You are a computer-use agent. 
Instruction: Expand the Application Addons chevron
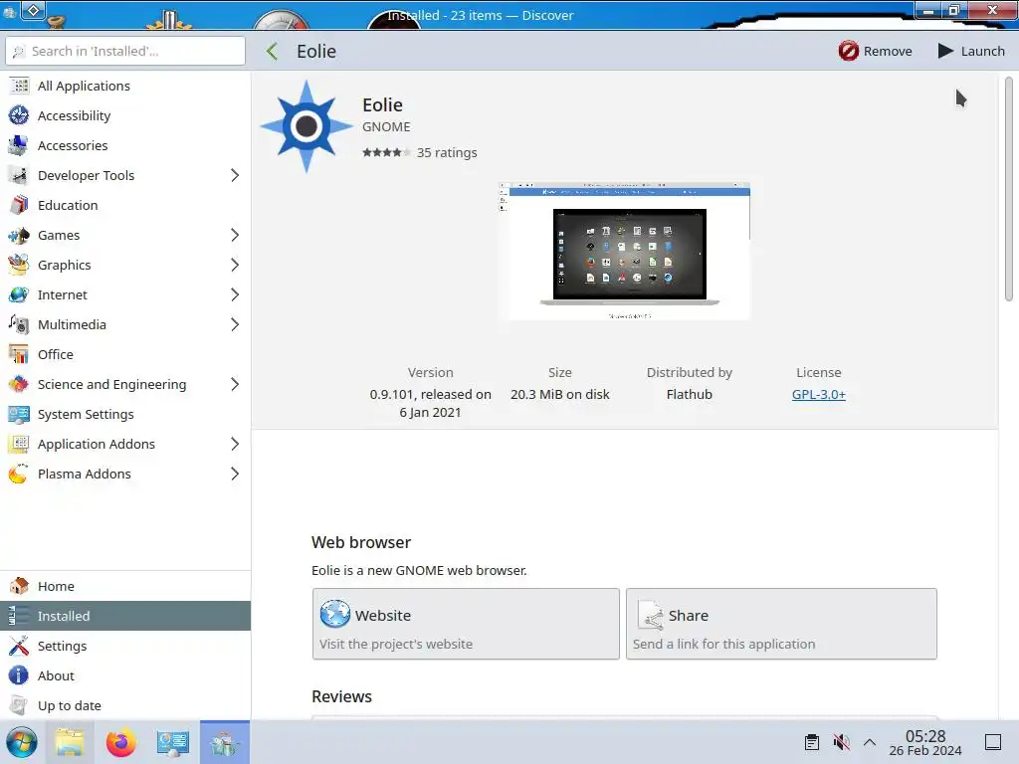[x=235, y=445]
